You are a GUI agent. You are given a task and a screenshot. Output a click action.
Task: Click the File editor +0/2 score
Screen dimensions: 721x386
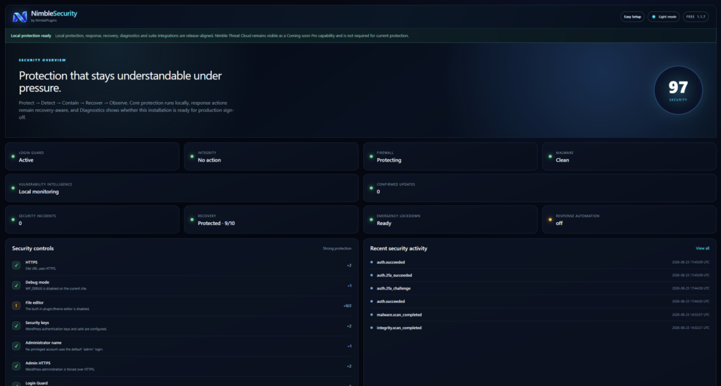(x=347, y=306)
